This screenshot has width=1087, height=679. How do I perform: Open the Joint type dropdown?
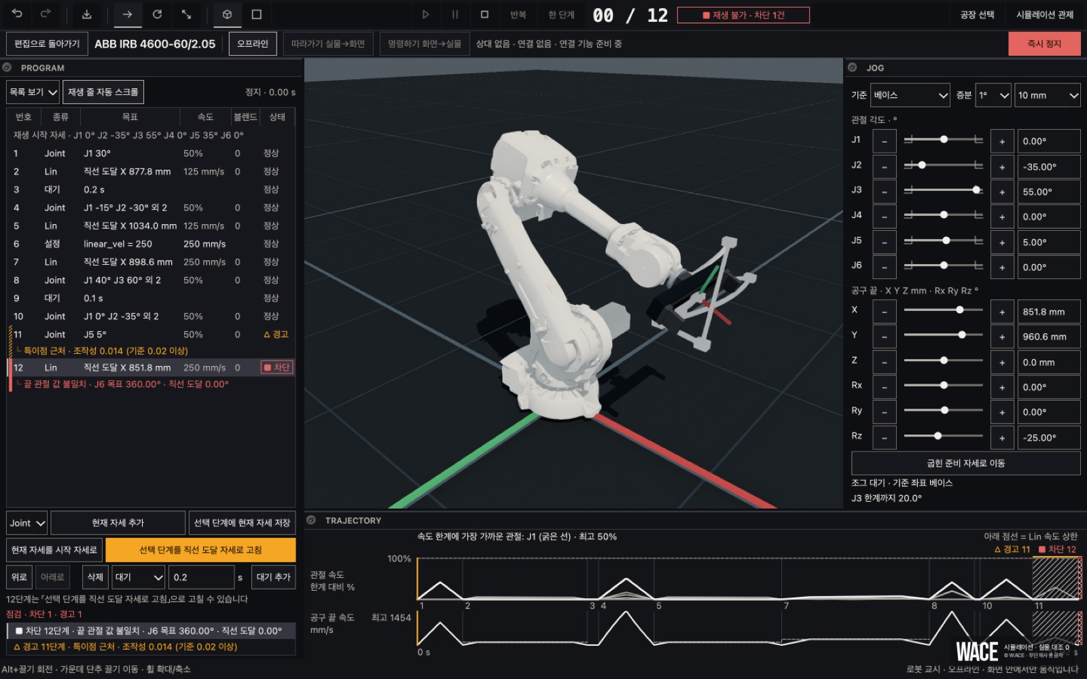click(27, 523)
